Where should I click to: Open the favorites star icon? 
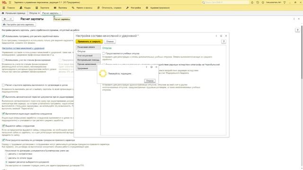[263, 2]
